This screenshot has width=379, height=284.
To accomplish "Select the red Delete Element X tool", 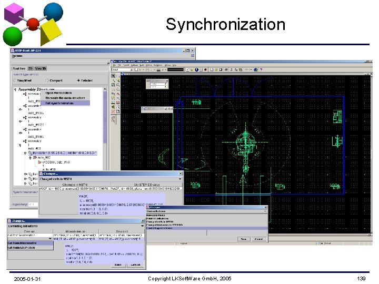I will pyautogui.click(x=113, y=111).
